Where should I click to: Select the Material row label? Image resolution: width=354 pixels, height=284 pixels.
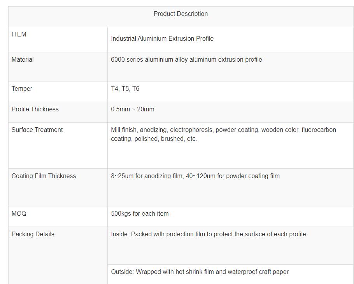23,60
